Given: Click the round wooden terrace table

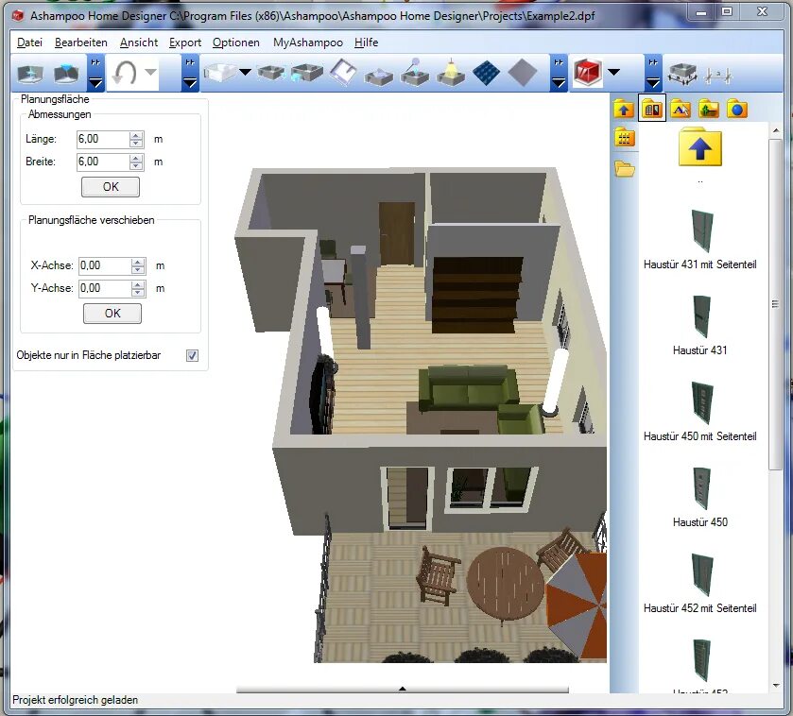Looking at the screenshot, I should [x=505, y=583].
